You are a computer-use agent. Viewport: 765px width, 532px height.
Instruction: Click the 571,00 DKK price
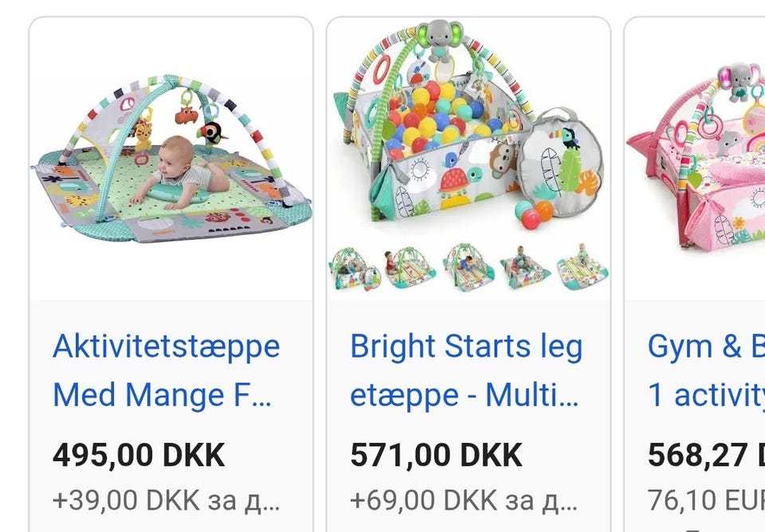click(436, 456)
